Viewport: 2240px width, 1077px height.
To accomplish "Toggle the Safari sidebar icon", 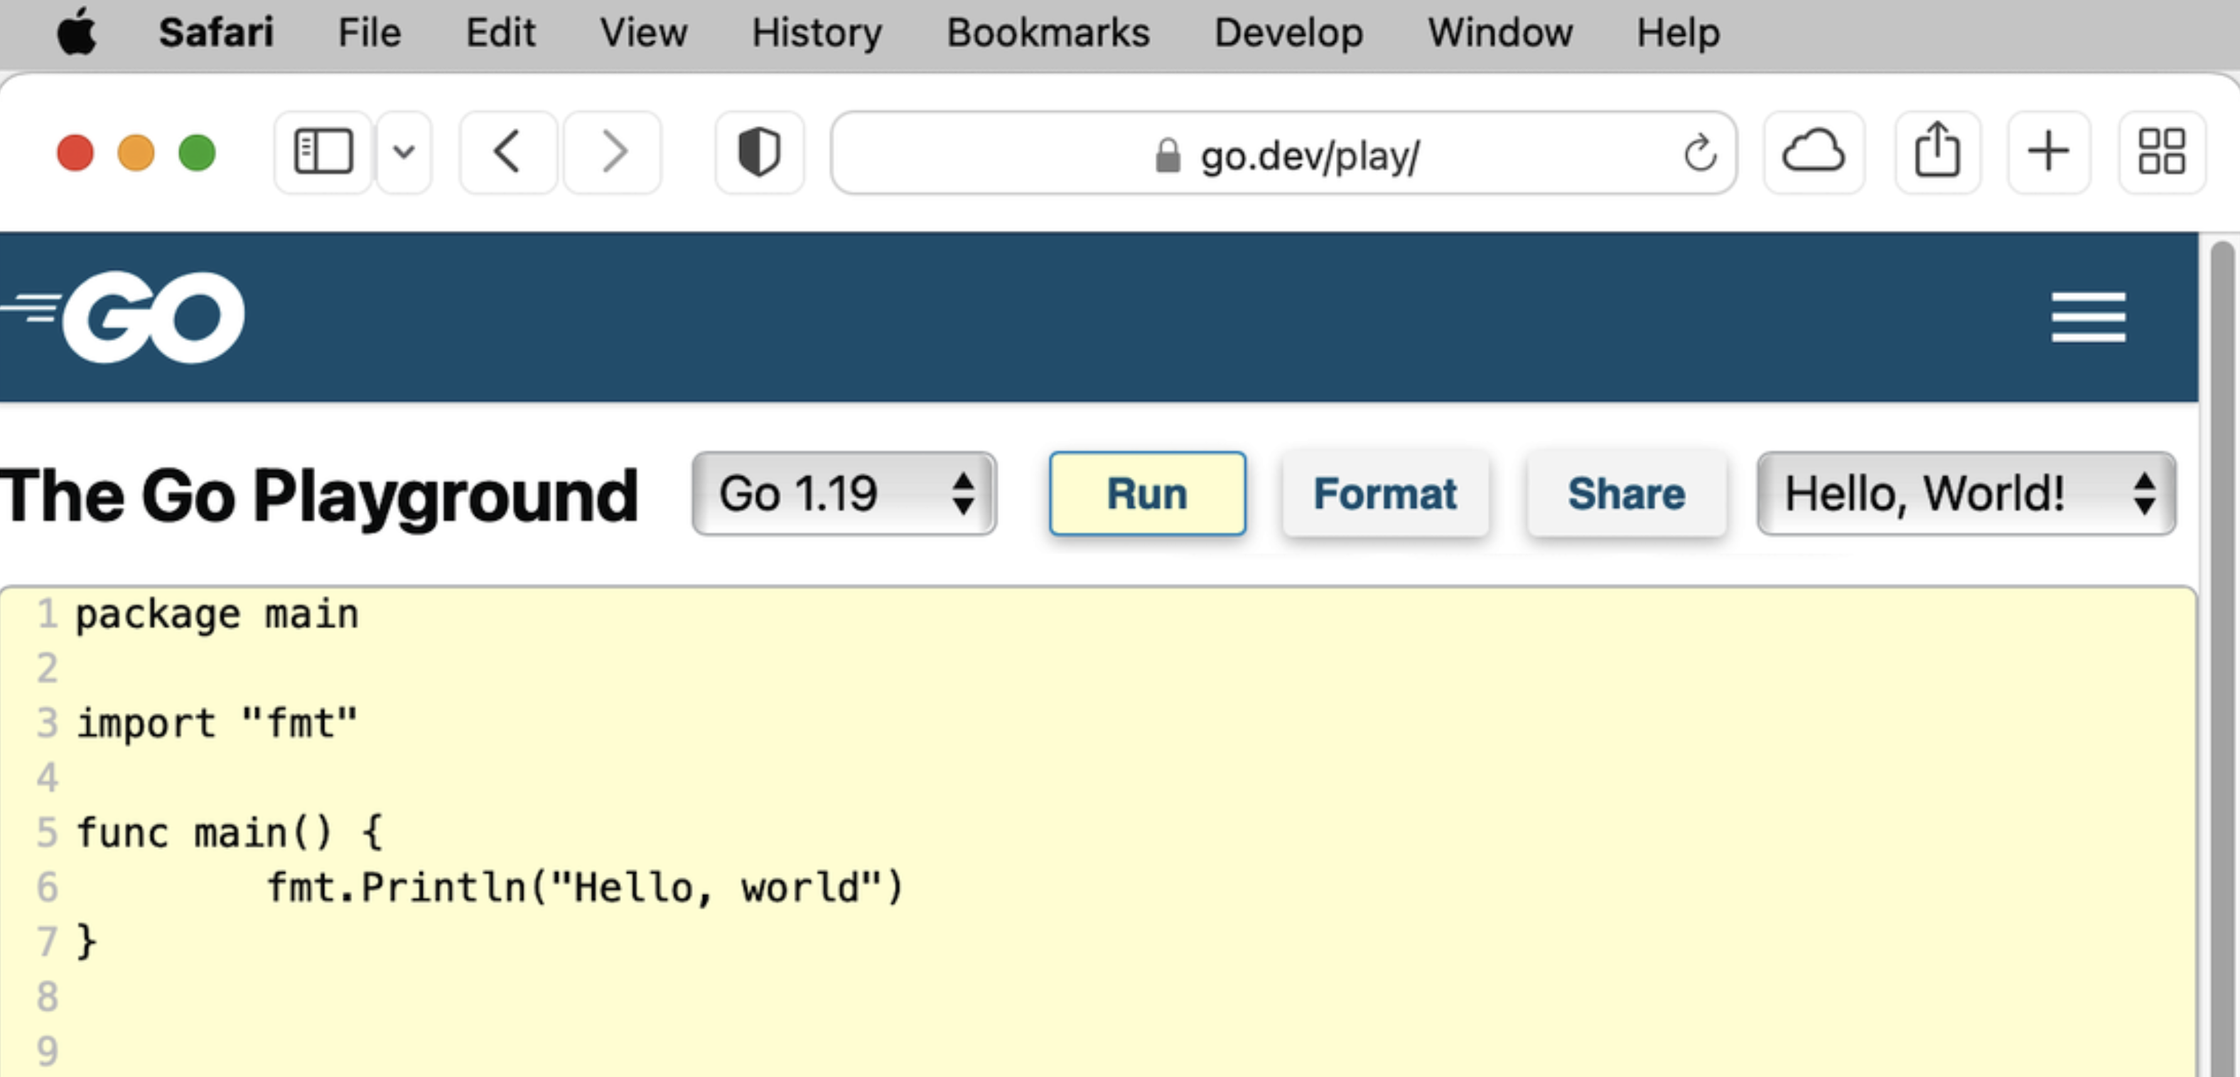I will click(323, 152).
